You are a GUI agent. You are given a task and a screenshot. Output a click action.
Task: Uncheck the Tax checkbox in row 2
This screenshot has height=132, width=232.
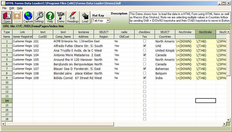click(144, 46)
